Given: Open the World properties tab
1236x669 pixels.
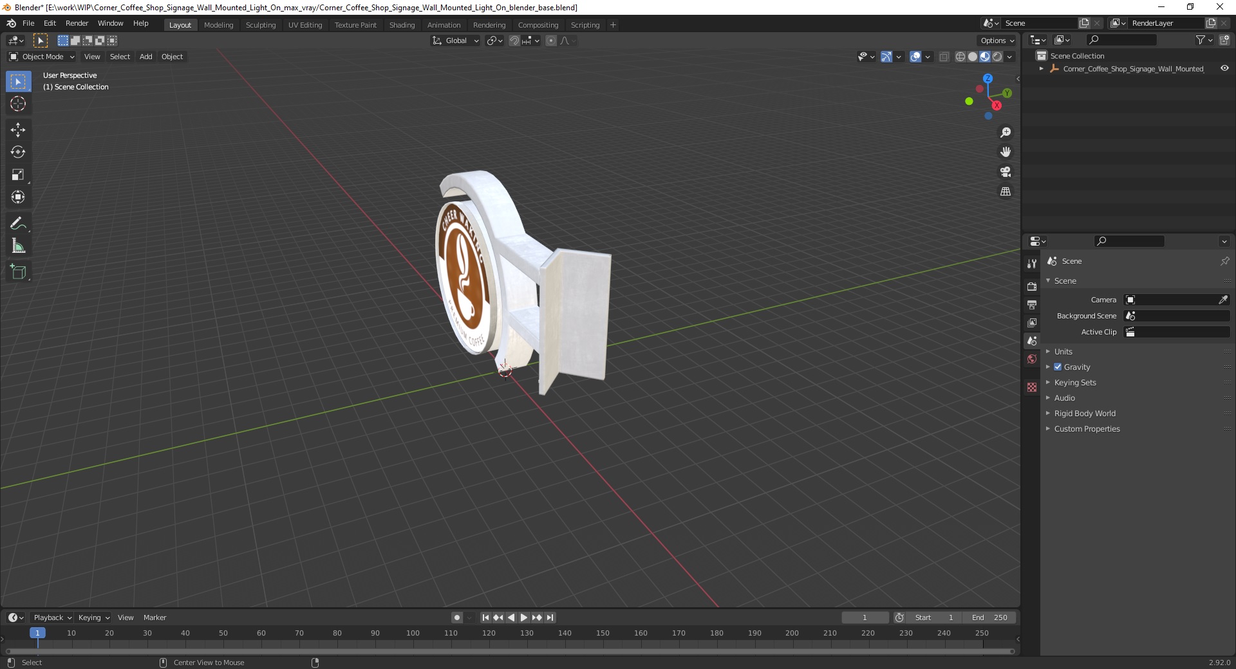Looking at the screenshot, I should pos(1032,359).
